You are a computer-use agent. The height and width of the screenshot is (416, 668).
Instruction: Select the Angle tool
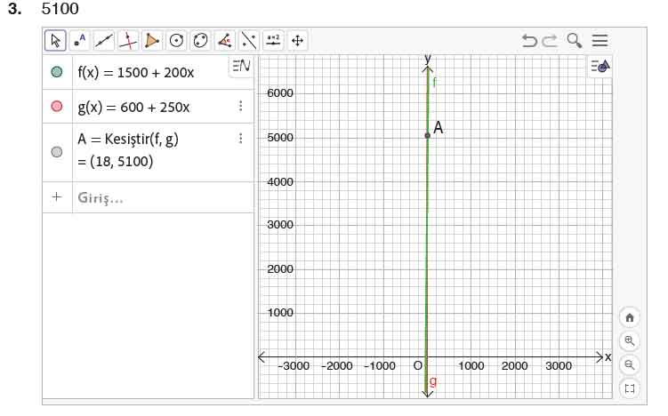tap(224, 40)
